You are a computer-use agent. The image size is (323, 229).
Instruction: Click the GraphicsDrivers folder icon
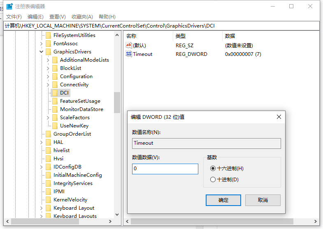click(49, 52)
